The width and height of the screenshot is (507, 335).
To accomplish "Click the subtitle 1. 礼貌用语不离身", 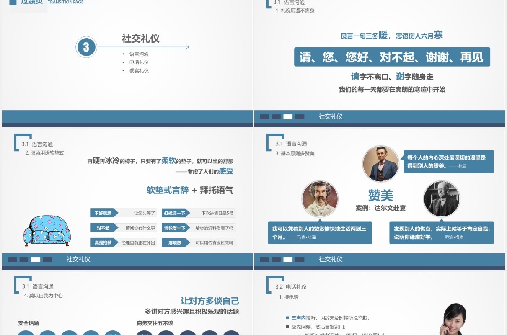I will (295, 10).
